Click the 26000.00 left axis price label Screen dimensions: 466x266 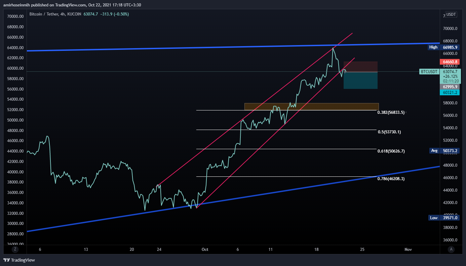point(15,244)
